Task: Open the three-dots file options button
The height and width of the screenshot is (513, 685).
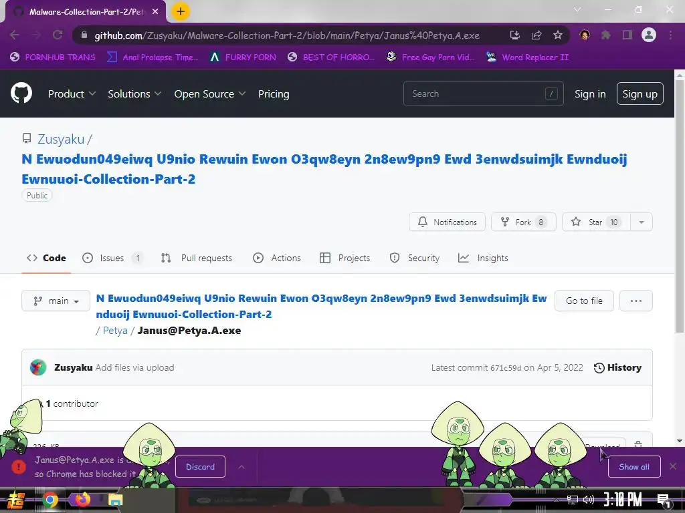Action: pos(636,301)
